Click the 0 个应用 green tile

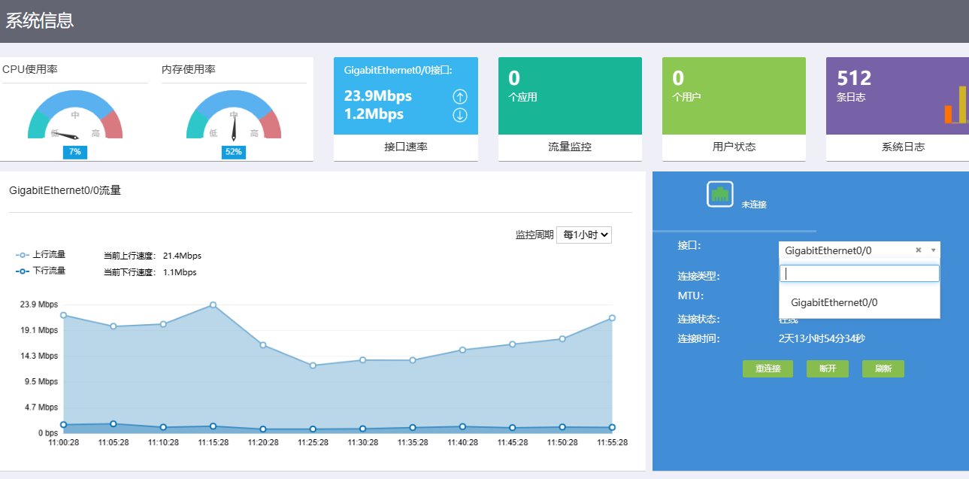(570, 95)
